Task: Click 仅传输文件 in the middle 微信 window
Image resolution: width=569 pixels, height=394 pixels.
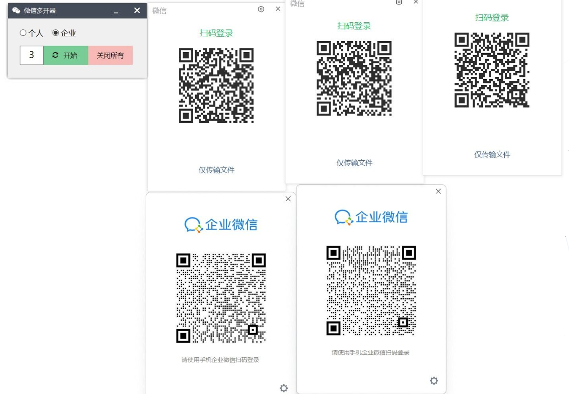Action: pos(354,163)
